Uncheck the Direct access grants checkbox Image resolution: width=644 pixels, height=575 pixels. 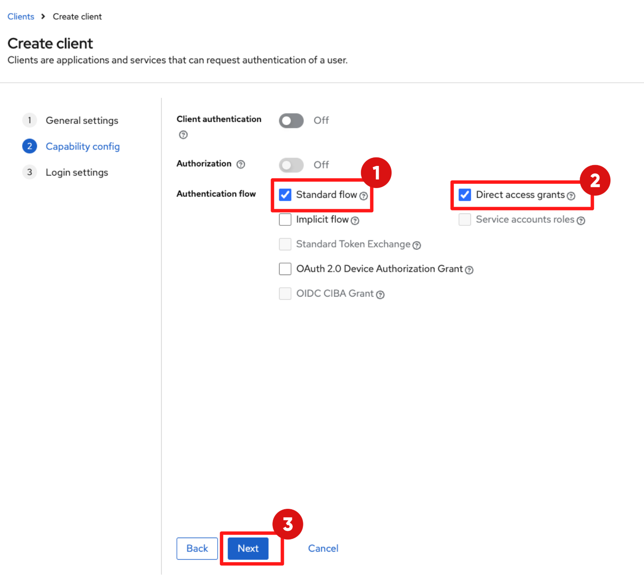(465, 195)
